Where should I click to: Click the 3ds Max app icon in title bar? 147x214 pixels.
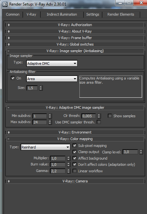[x=5, y=4]
